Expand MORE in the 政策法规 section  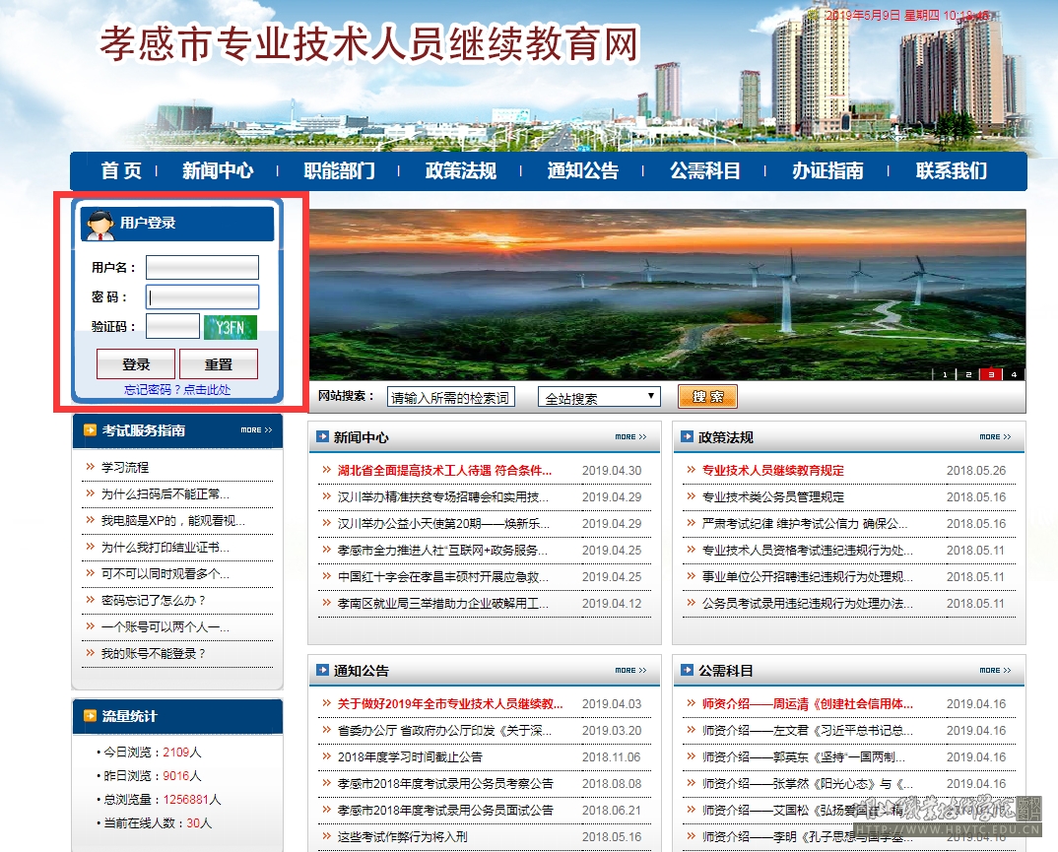click(x=995, y=436)
